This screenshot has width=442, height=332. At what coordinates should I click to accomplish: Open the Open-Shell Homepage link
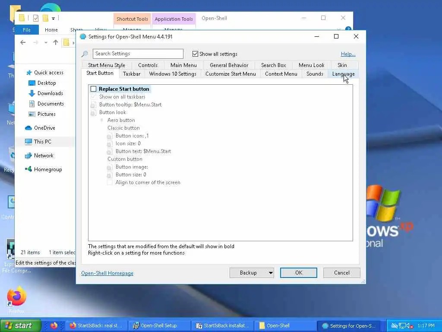coord(107,273)
